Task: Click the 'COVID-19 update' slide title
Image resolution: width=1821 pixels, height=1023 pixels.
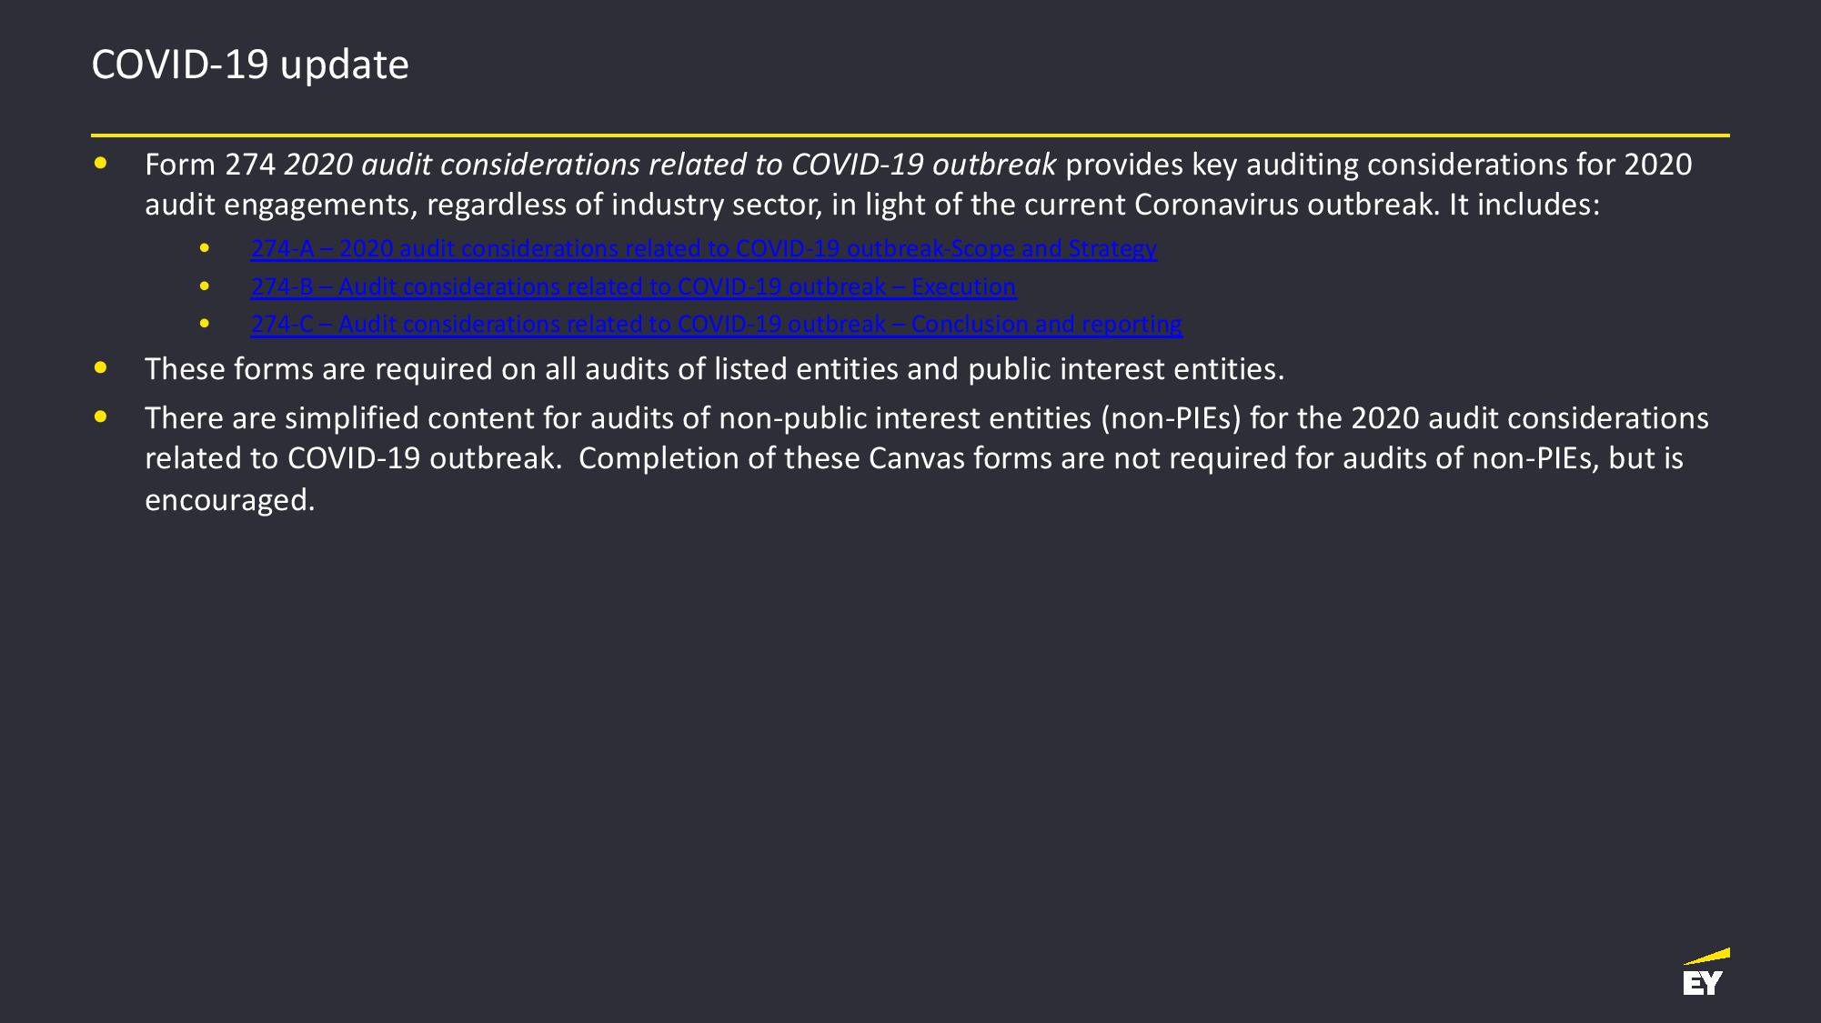Action: click(x=250, y=65)
